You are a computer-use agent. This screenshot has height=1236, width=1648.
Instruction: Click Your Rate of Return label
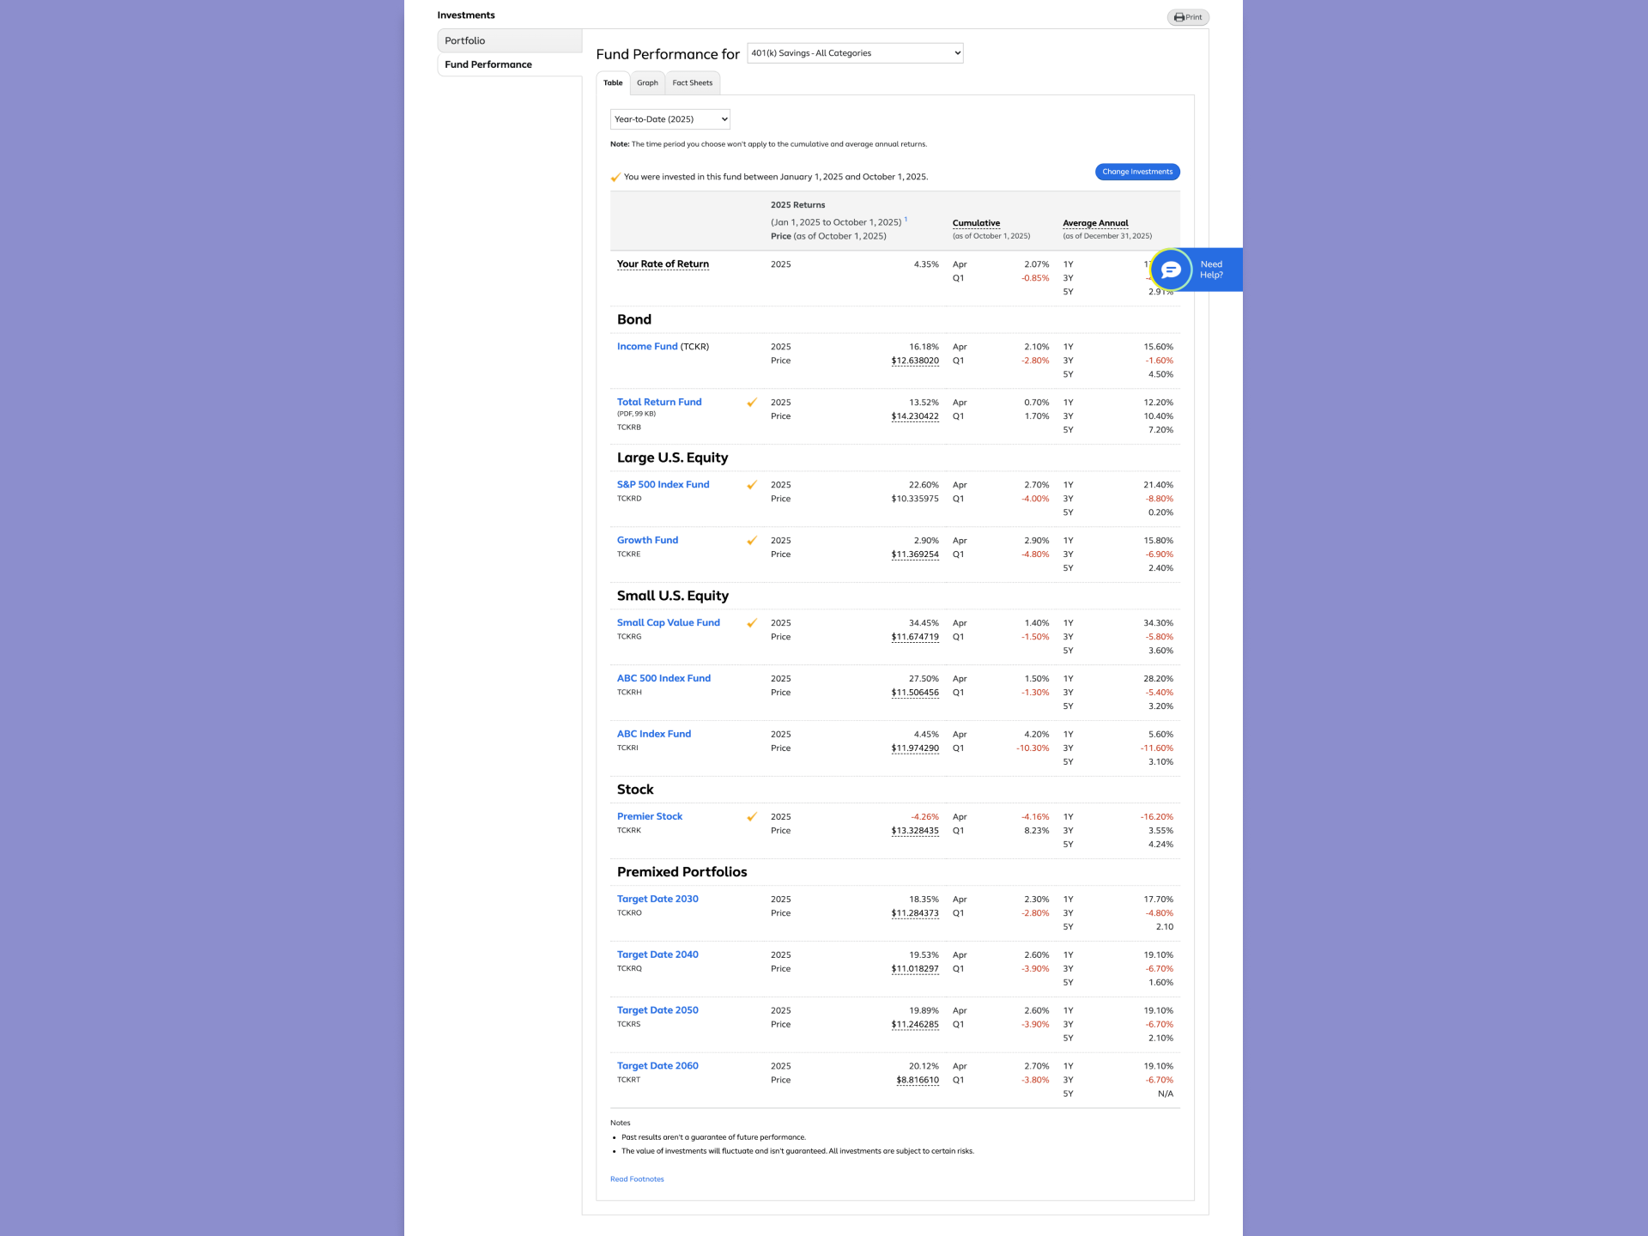[x=663, y=264]
